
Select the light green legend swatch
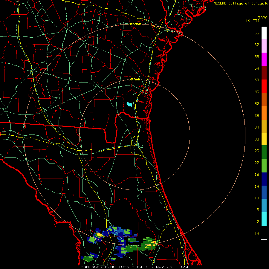pos(264,166)
